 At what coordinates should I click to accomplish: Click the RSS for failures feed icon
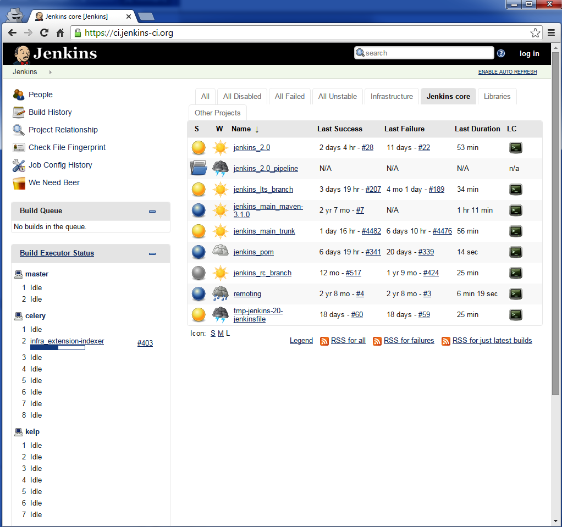coord(377,341)
